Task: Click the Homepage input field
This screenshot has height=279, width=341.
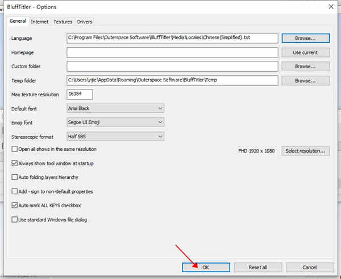Action: click(172, 52)
